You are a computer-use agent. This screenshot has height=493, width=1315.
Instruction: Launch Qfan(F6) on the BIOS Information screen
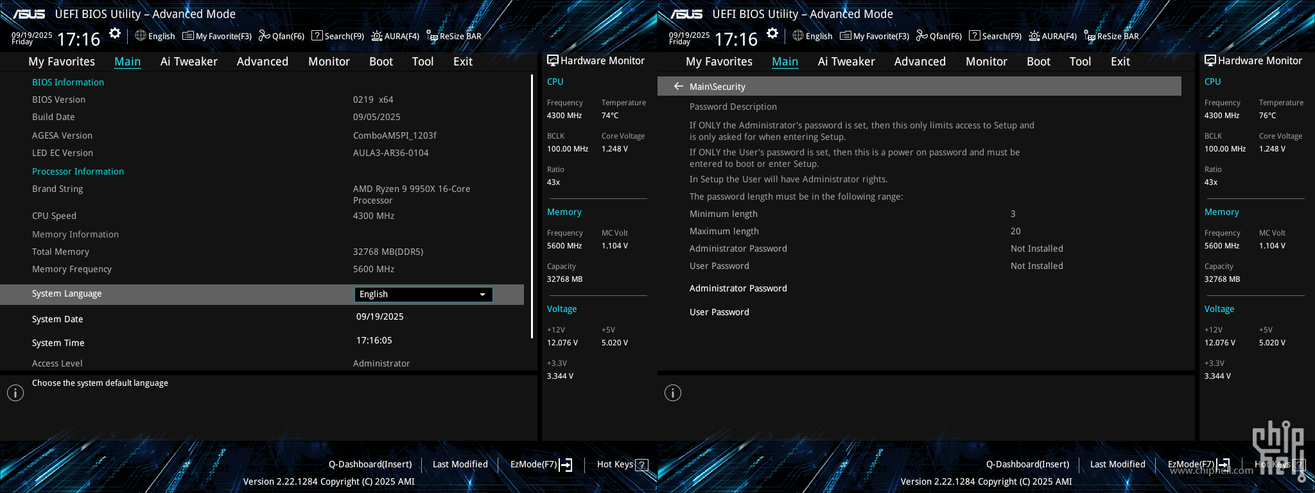[x=281, y=36]
